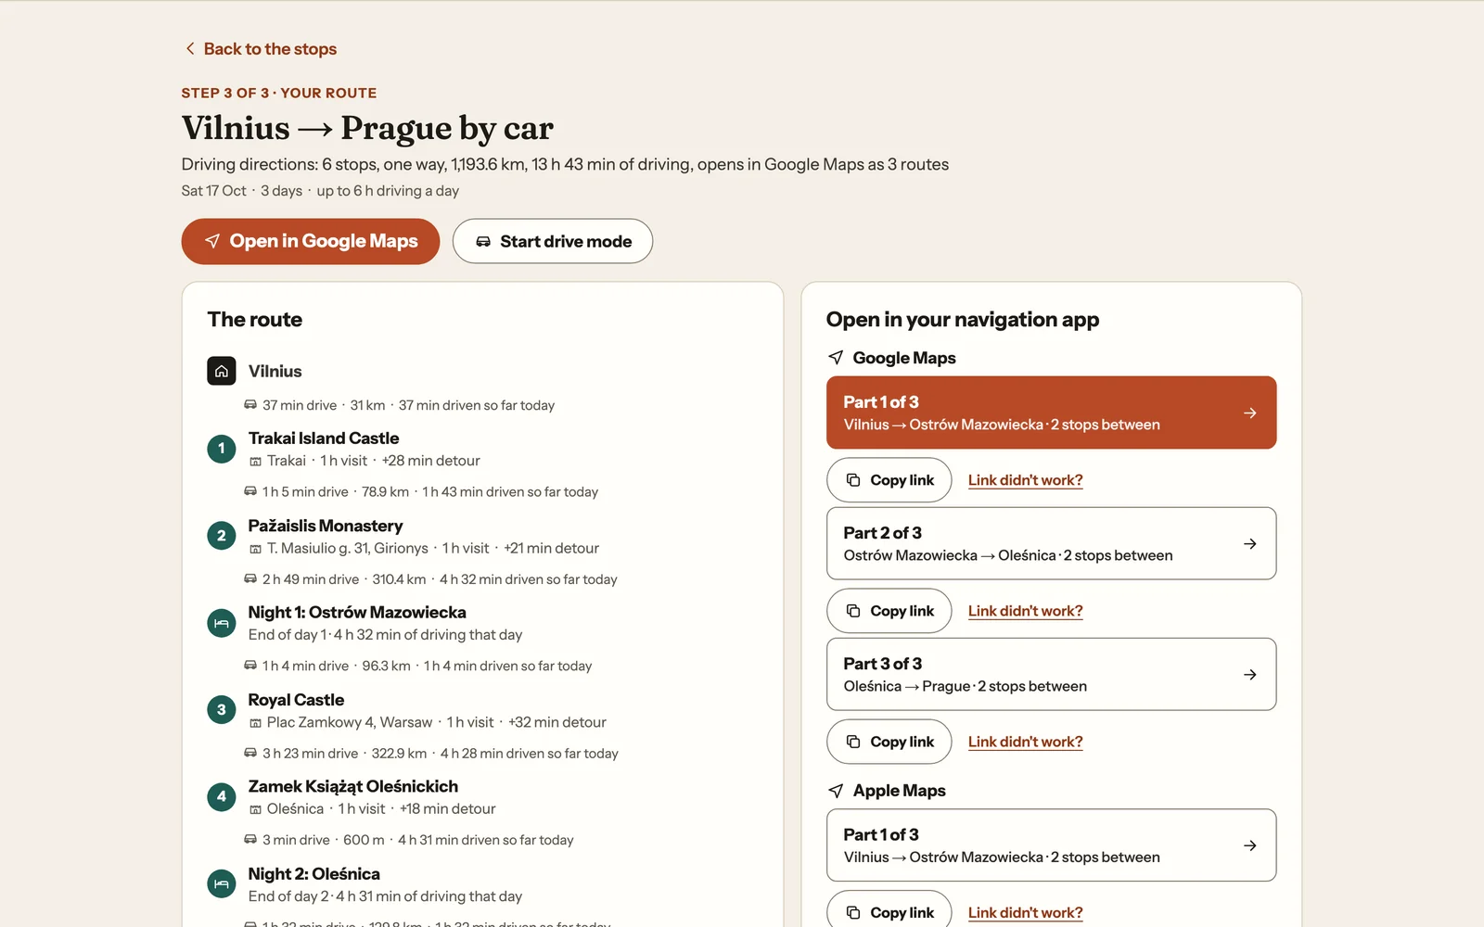Screen dimensions: 1484x927
Task: Click stop number 1 badge for Trakai Island Castle
Action: (x=222, y=449)
